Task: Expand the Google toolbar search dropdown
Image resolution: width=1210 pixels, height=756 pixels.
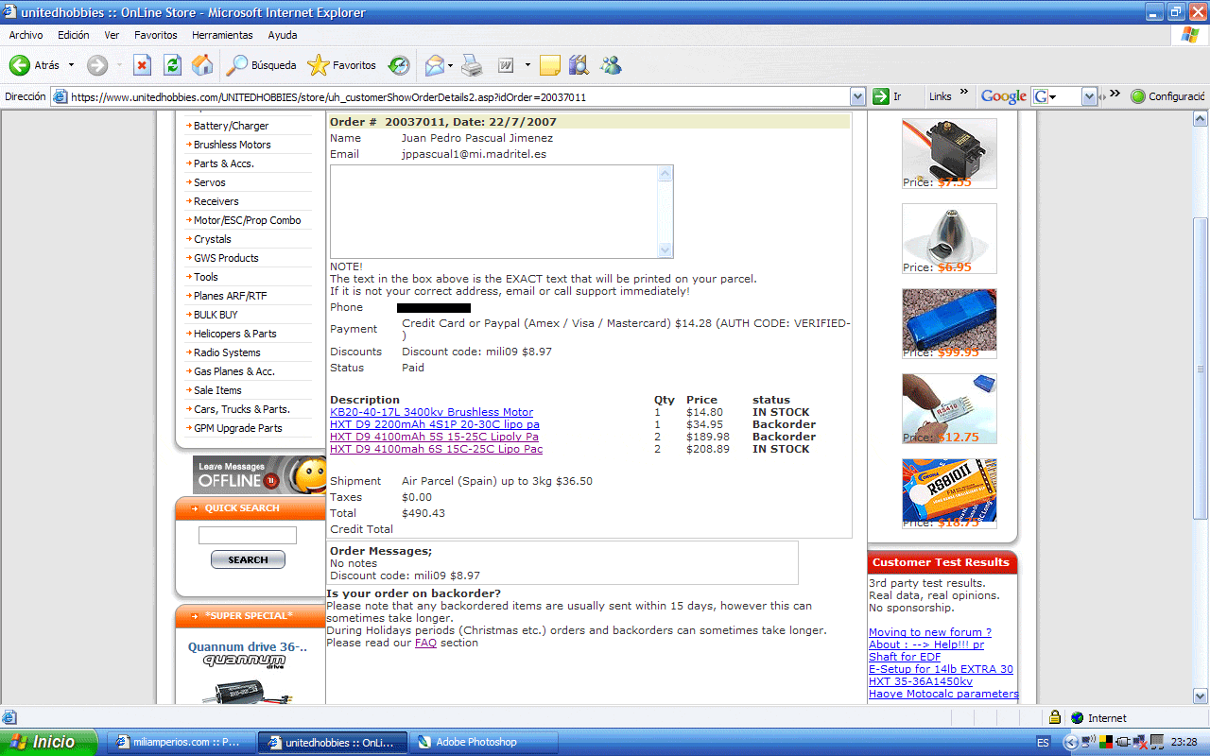Action: point(1088,96)
